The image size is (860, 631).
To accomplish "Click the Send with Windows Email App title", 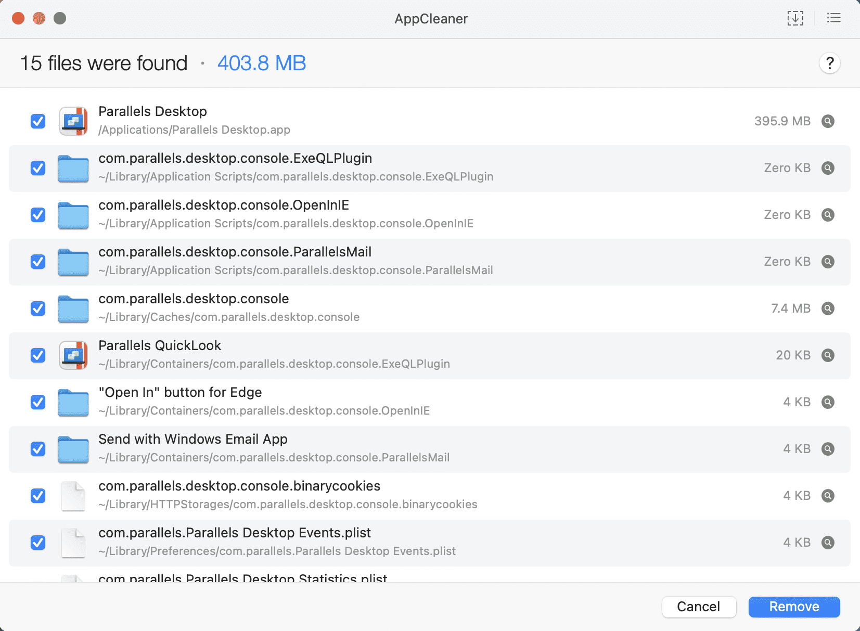I will 193,440.
